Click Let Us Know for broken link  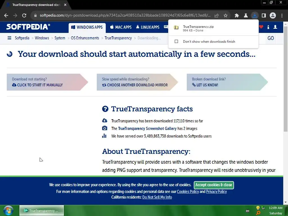tap(227, 82)
